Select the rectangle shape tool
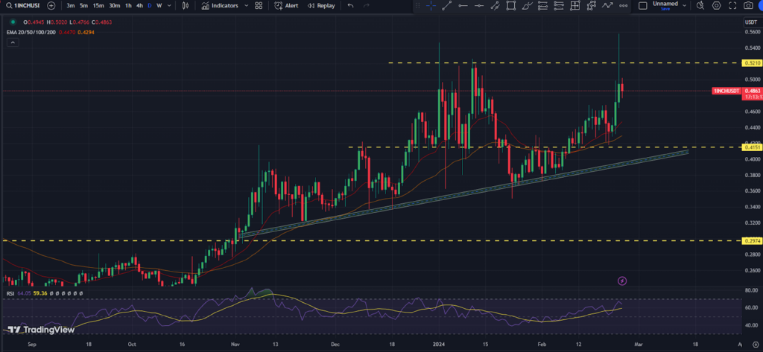The height and width of the screenshot is (352, 763). click(x=510, y=6)
